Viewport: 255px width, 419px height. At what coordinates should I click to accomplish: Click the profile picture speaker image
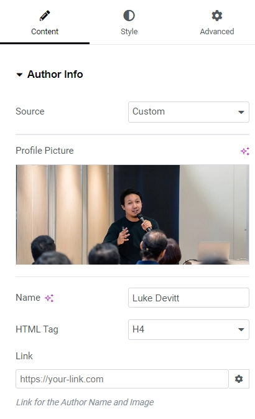coord(132,215)
